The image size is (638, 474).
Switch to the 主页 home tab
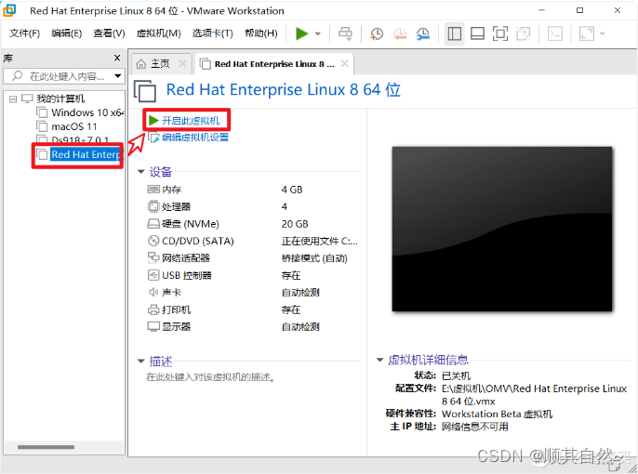click(160, 64)
